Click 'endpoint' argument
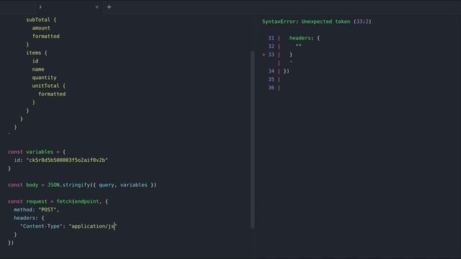This screenshot has height=259, width=461. [x=86, y=201]
